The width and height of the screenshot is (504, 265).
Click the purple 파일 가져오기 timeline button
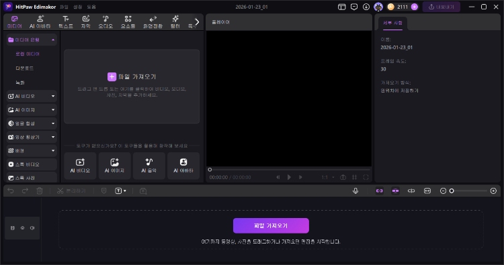tap(271, 225)
